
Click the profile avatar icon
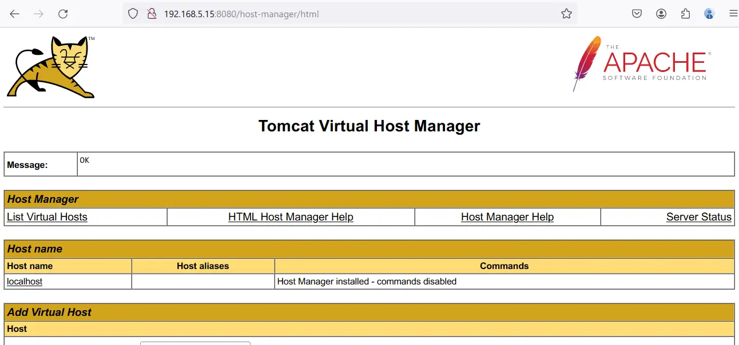click(x=709, y=14)
